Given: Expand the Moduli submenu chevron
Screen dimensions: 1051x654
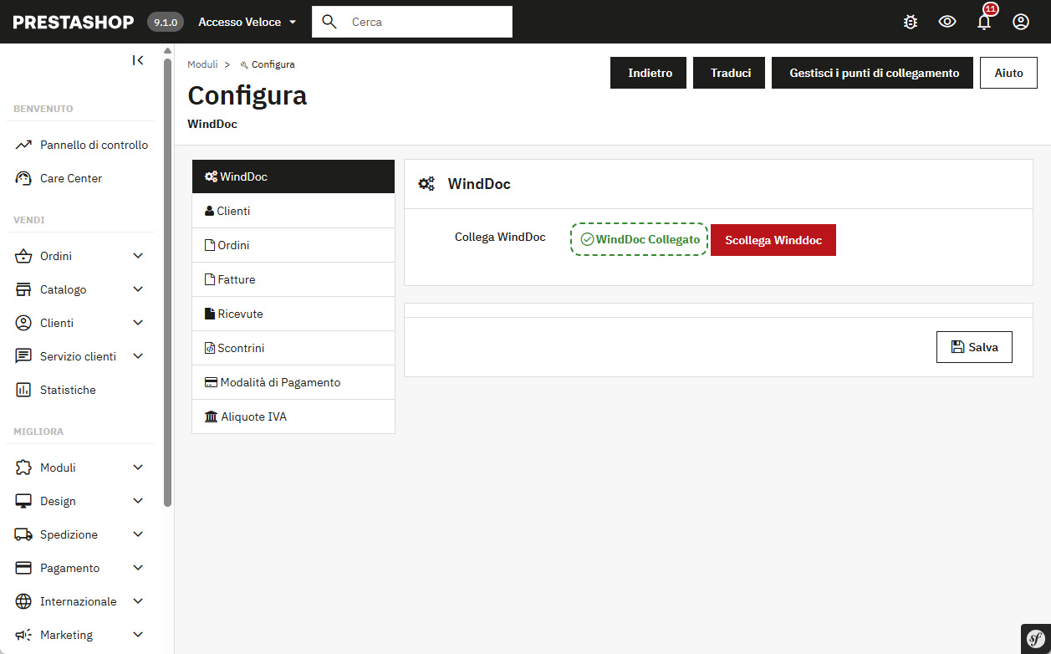Looking at the screenshot, I should [x=138, y=468].
